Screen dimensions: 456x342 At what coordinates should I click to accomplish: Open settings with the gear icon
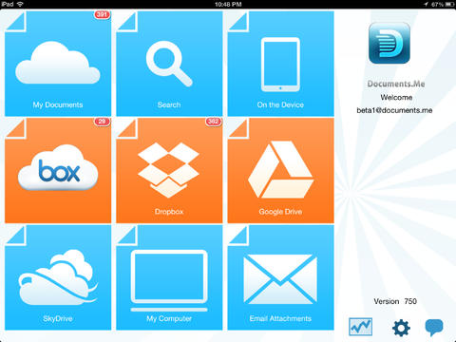[401, 328]
